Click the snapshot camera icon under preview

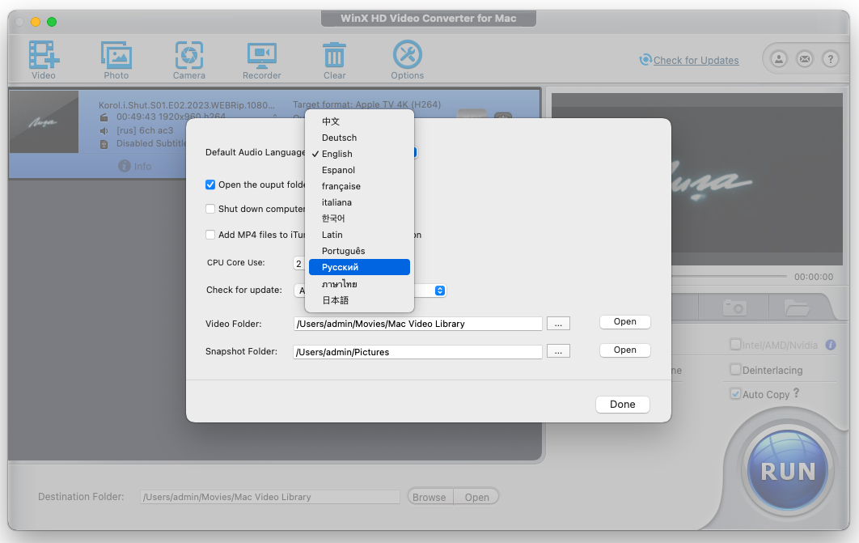click(x=734, y=308)
